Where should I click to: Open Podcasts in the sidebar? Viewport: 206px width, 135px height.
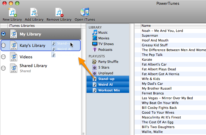105,50
